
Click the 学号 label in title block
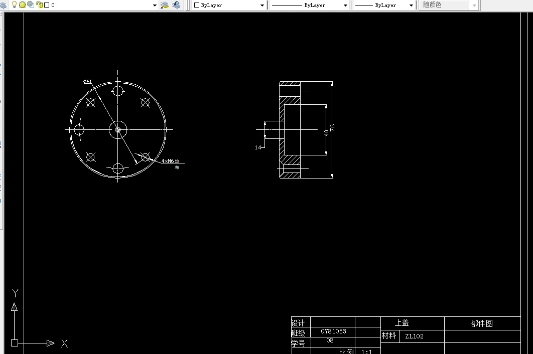298,343
